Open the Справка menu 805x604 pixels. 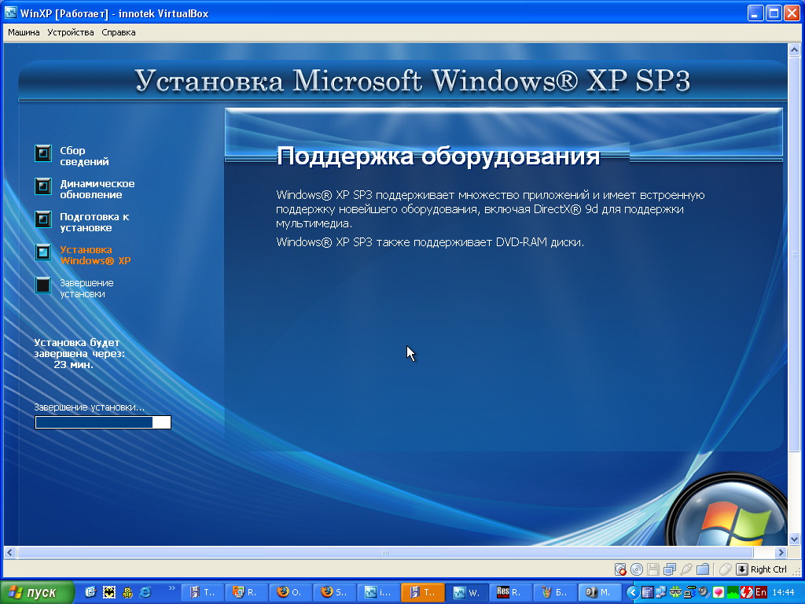[x=119, y=32]
